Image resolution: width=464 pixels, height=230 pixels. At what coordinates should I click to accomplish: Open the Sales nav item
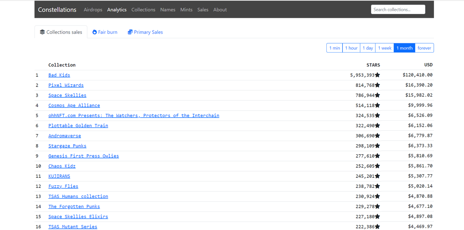(x=203, y=10)
